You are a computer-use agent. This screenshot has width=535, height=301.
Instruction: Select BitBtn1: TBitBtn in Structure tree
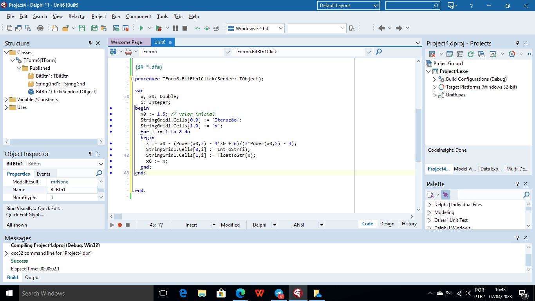pyautogui.click(x=52, y=76)
